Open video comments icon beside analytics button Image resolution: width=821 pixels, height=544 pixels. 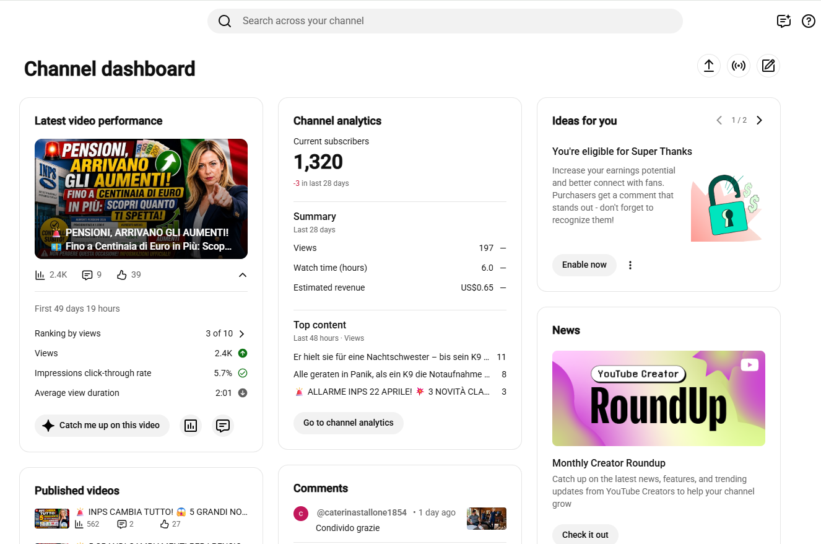(223, 426)
